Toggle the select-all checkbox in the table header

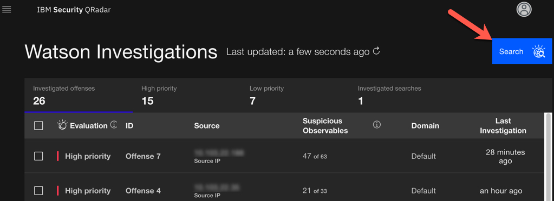pos(38,125)
